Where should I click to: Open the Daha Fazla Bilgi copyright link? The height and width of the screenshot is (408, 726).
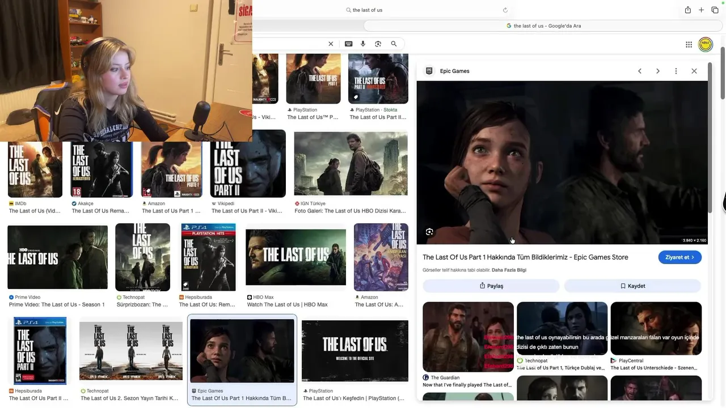[509, 270]
